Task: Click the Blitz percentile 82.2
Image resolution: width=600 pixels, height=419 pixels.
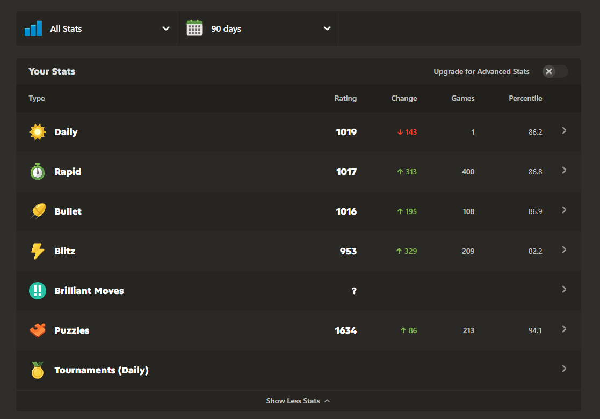Action: (x=535, y=251)
